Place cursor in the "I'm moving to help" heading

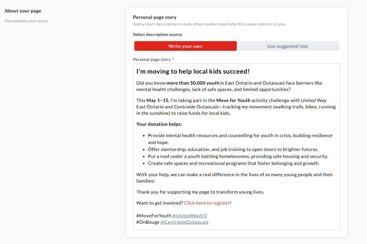click(x=193, y=72)
